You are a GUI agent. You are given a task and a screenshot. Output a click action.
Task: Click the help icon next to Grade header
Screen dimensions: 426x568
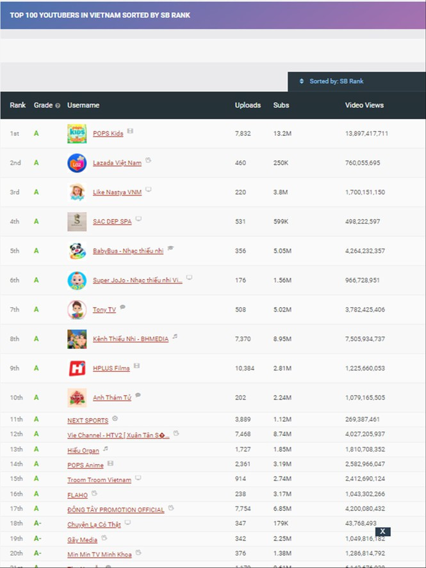click(58, 106)
